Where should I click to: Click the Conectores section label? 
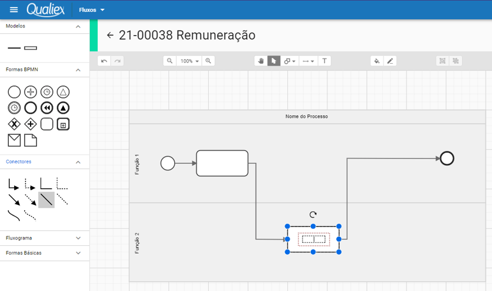coord(19,162)
